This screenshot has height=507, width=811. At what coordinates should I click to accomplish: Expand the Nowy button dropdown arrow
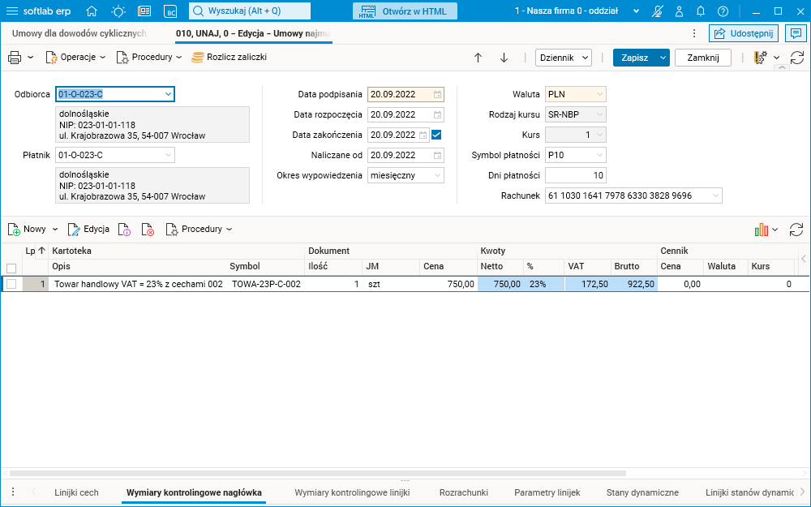[55, 230]
